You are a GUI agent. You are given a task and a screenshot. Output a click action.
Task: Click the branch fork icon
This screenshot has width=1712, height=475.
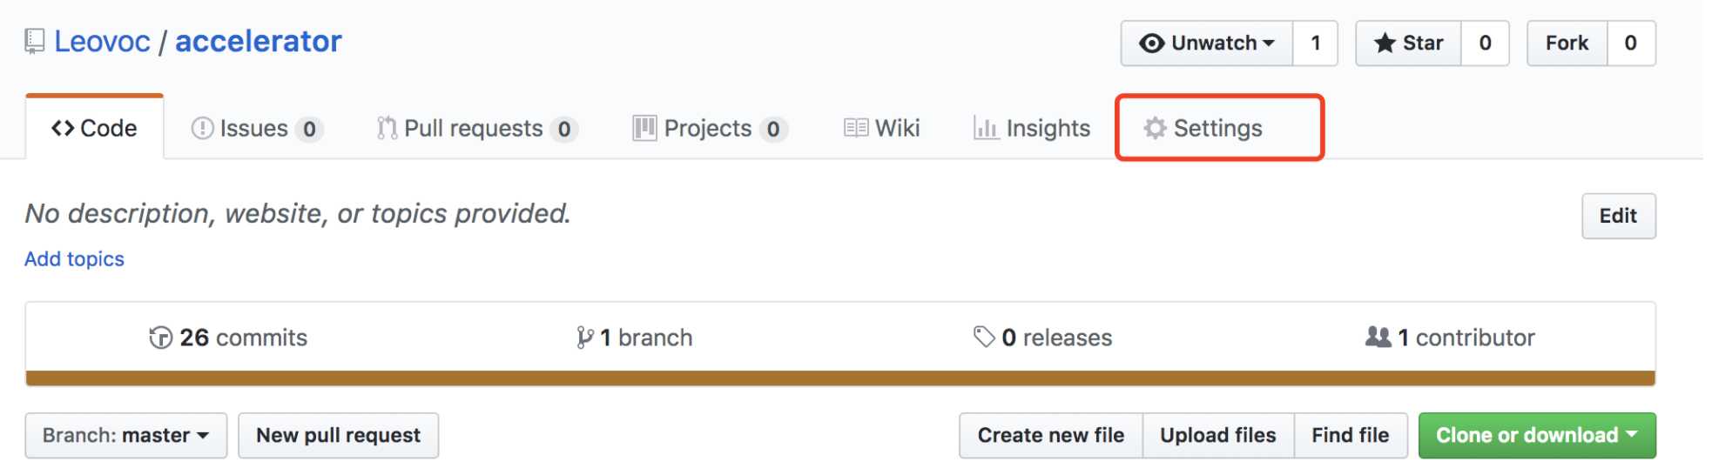click(585, 338)
